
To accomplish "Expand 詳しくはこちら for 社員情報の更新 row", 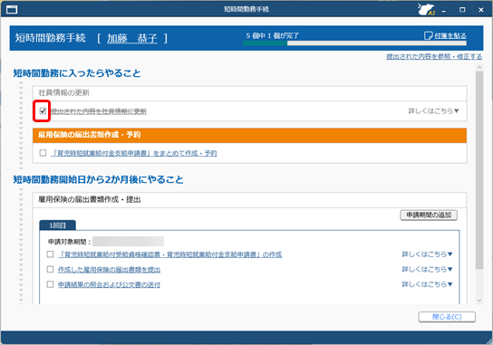I will 433,110.
